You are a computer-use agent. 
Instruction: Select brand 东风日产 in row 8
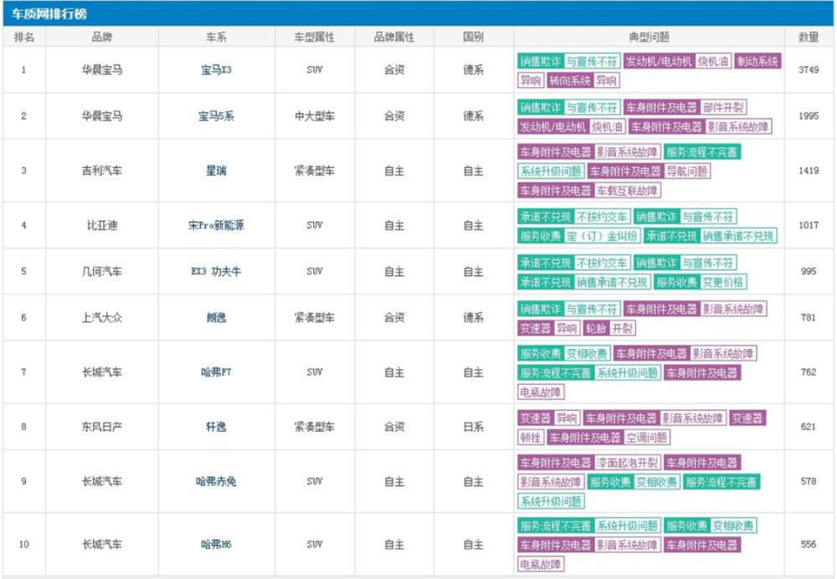coord(102,427)
